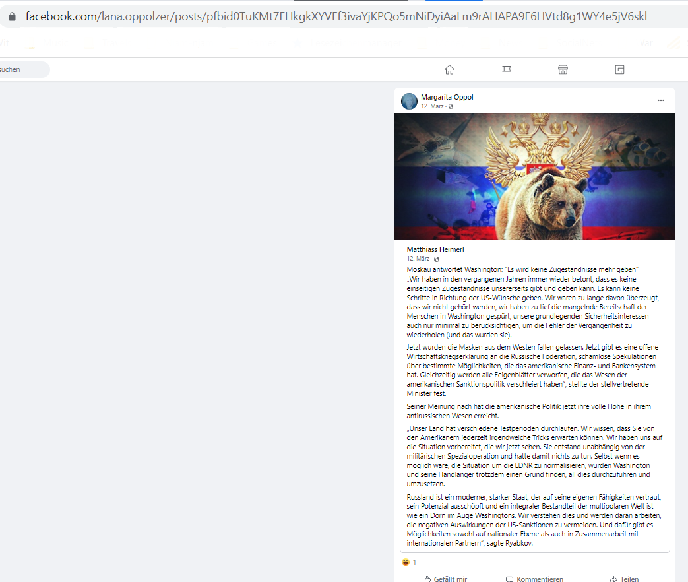The image size is (688, 582).
Task: Click the globe icon beside Matthiass Heimerl's date
Action: [x=437, y=259]
